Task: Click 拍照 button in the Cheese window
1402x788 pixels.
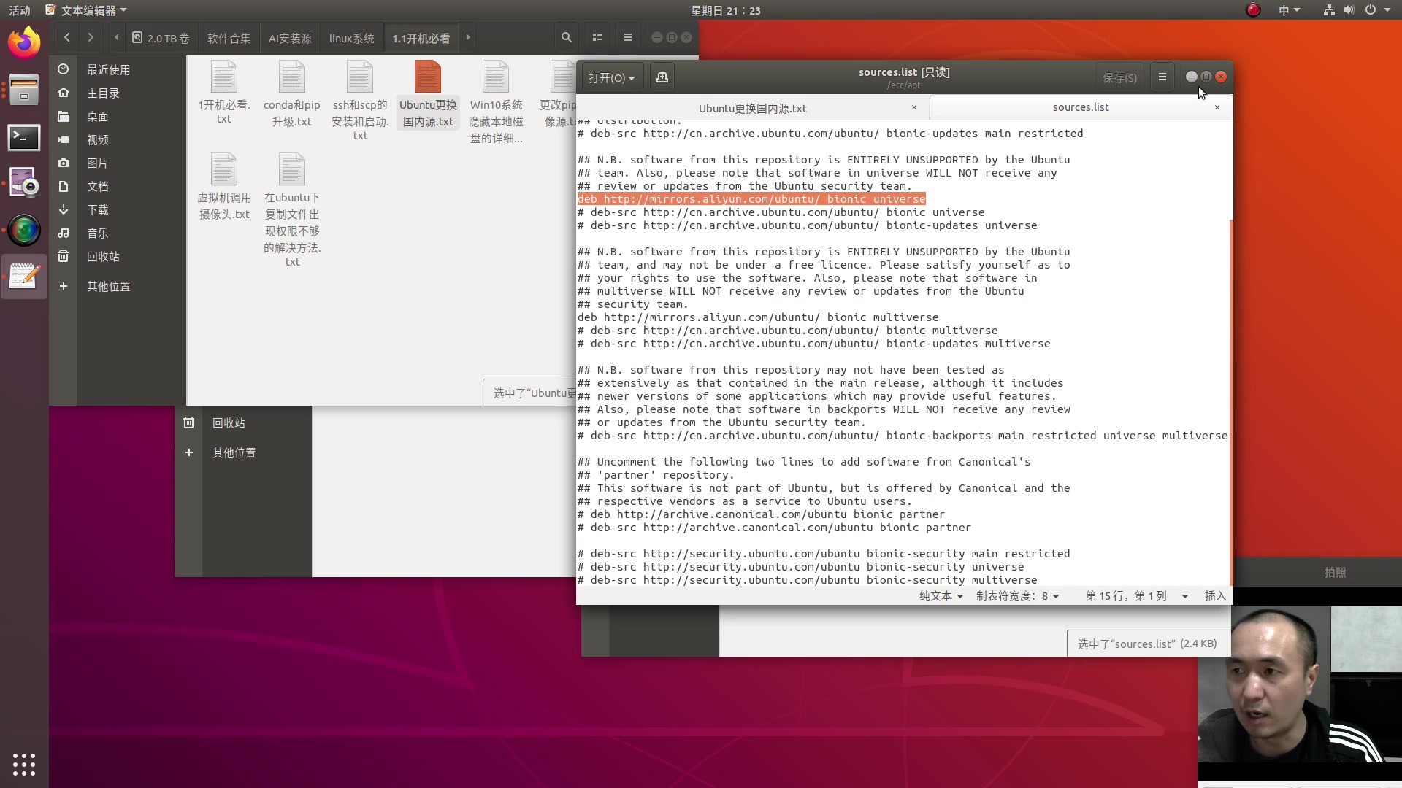Action: click(1335, 573)
